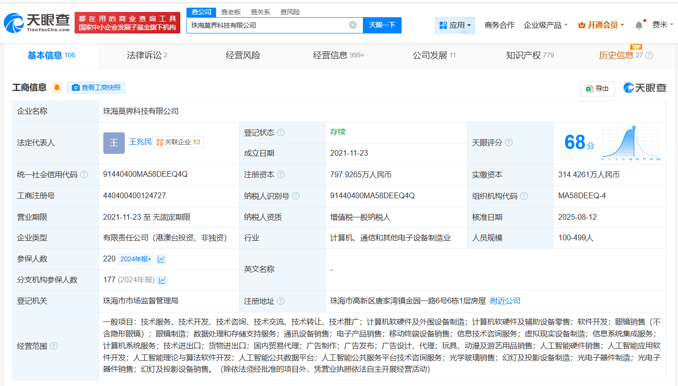Click the orange bell icon beside 工商信息
Screen dimensions: 678x386
pyautogui.click(x=57, y=88)
